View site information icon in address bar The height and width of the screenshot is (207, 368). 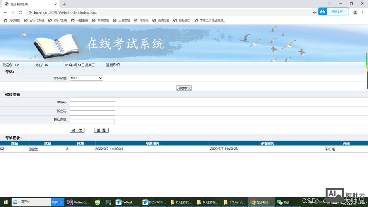click(30, 12)
